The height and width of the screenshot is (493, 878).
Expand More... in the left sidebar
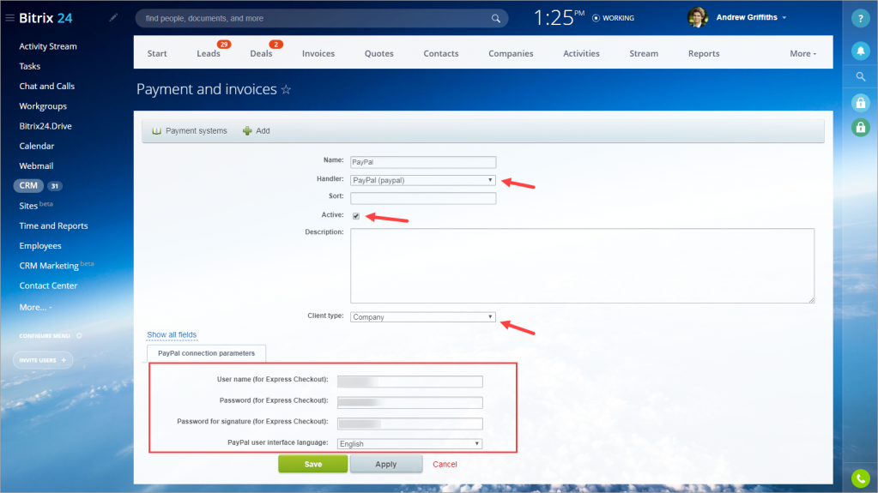(35, 307)
